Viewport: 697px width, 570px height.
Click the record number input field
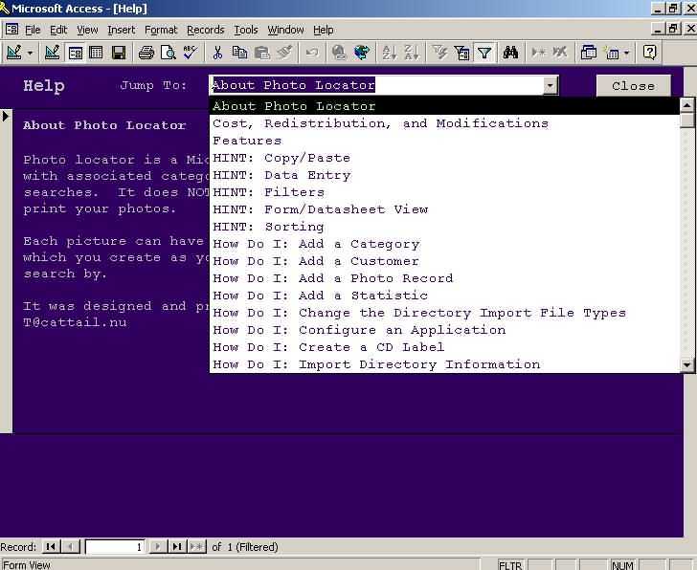[x=115, y=547]
